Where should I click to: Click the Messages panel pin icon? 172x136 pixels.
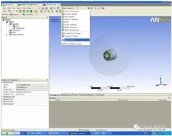tap(168, 98)
